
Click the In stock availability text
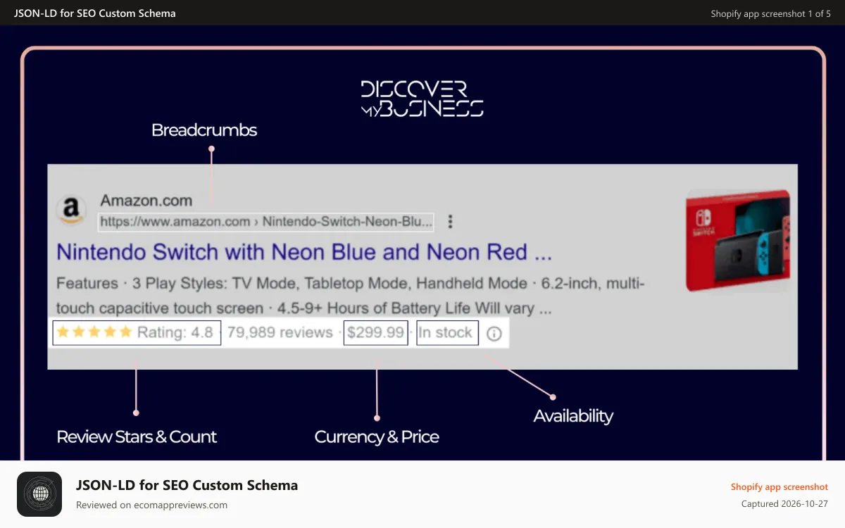pyautogui.click(x=447, y=333)
